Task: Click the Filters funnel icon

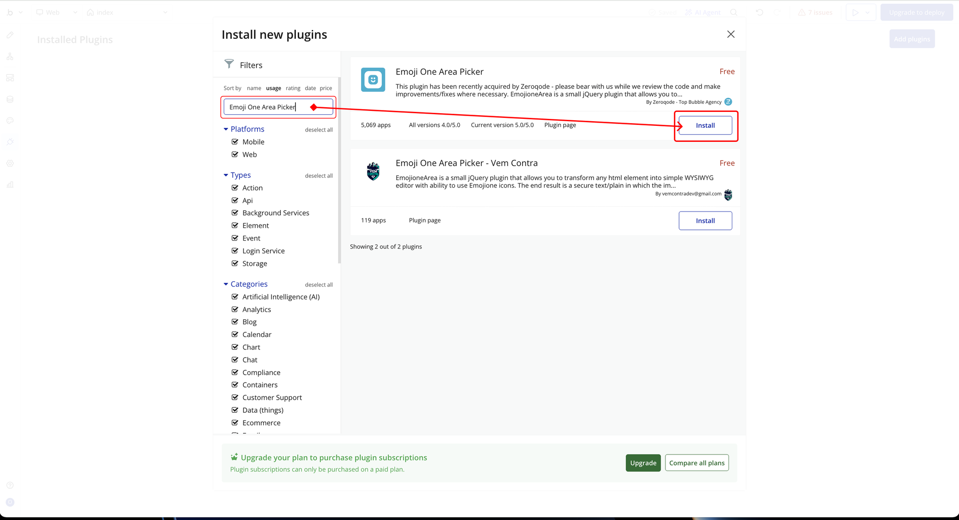Action: (229, 64)
